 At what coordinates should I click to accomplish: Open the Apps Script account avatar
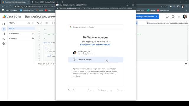pos(185,16)
